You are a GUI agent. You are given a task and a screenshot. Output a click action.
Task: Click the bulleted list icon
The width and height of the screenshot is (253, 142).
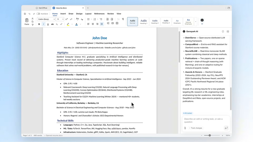[88, 19]
